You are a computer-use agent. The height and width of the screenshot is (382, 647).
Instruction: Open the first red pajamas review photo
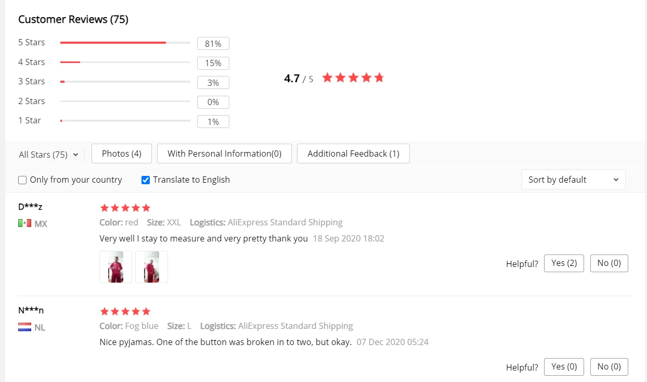(x=115, y=267)
